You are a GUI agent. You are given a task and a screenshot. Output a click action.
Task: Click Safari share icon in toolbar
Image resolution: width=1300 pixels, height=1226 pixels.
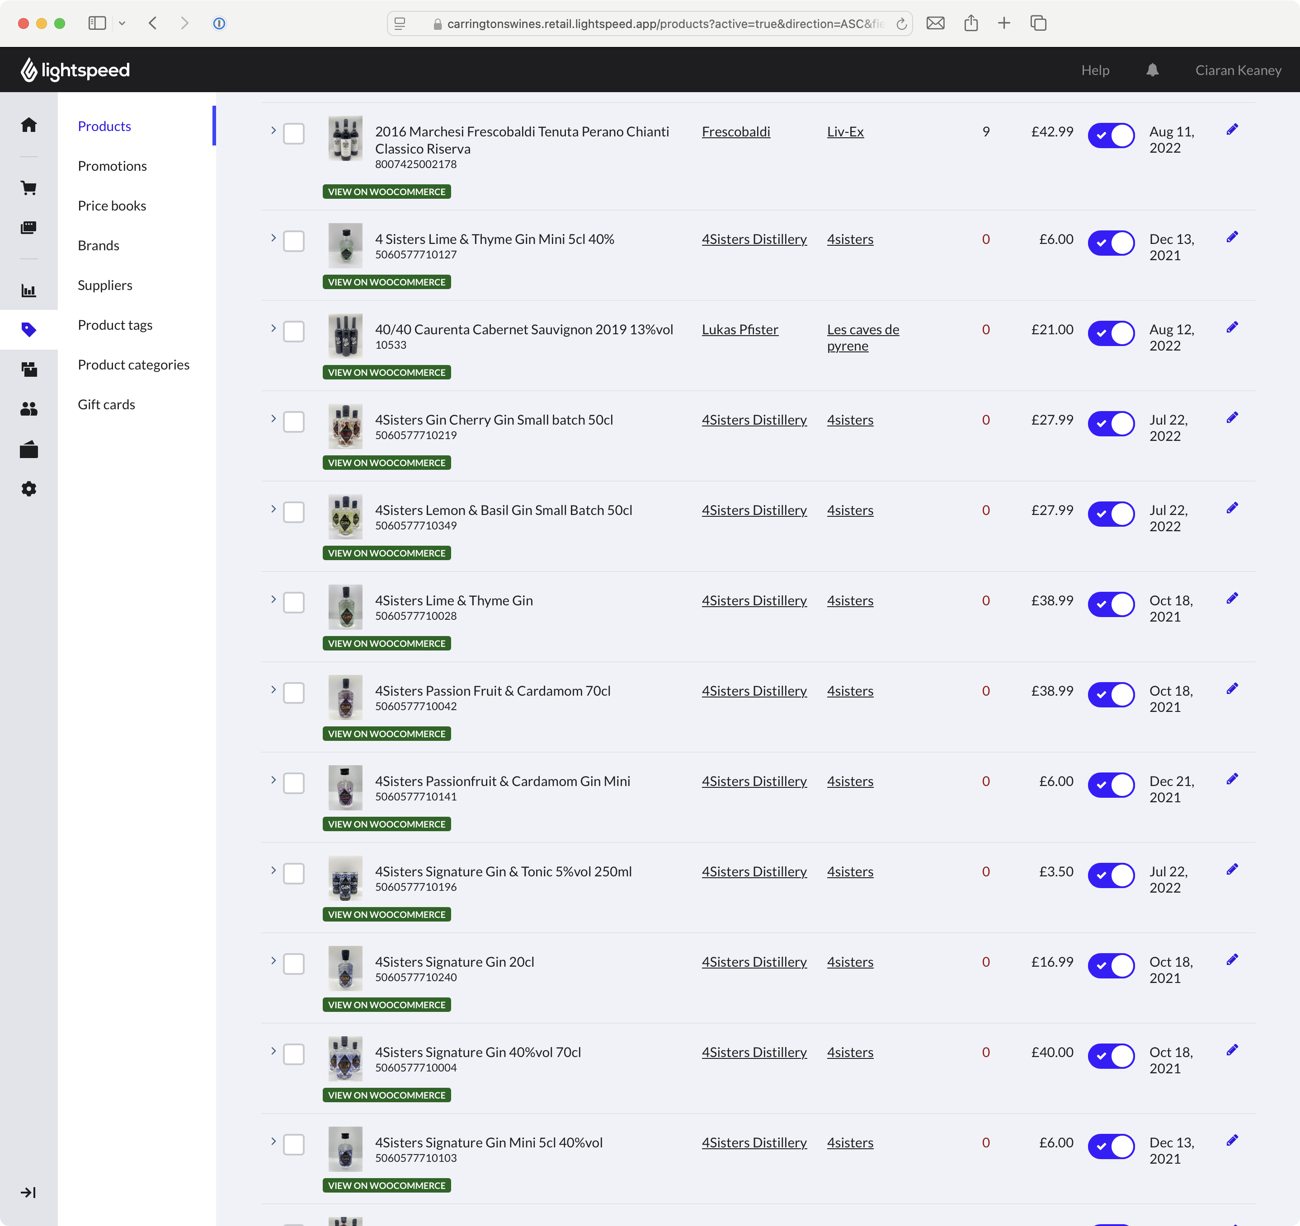click(x=971, y=23)
